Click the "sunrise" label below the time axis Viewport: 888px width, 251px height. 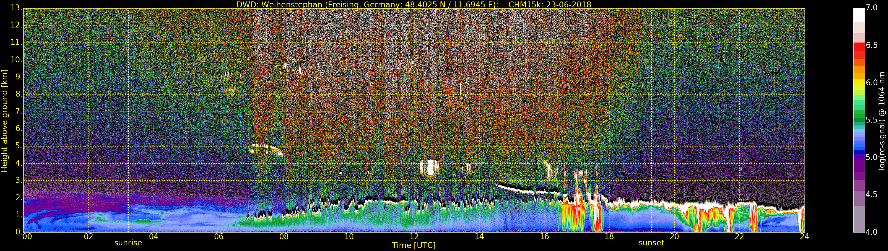click(x=128, y=243)
